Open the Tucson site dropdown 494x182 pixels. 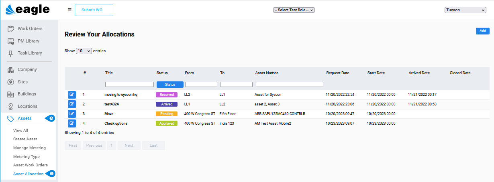point(465,10)
